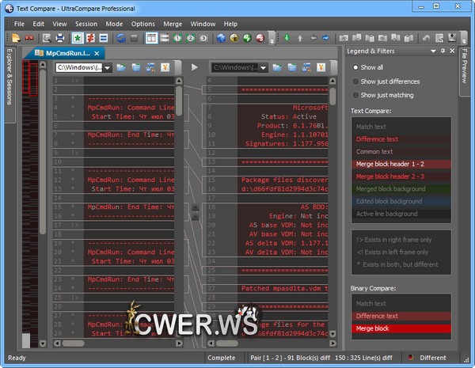This screenshot has height=368, width=475.
Task: Select the Show all radio button
Action: tap(355, 68)
